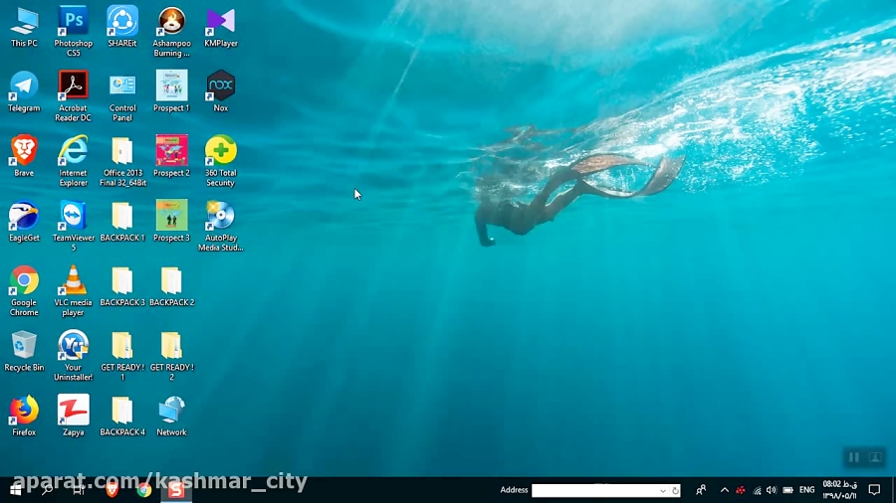Click the Windows Start button
The height and width of the screenshot is (503, 896).
tap(16, 490)
